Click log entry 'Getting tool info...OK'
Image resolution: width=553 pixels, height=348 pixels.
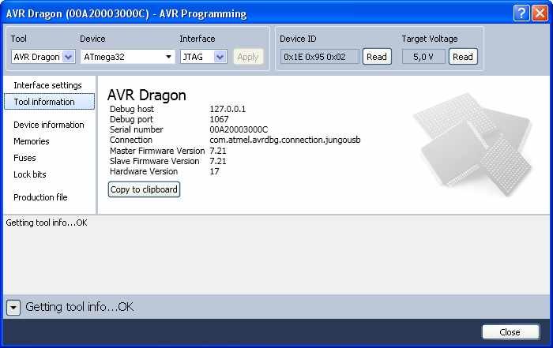(47, 223)
